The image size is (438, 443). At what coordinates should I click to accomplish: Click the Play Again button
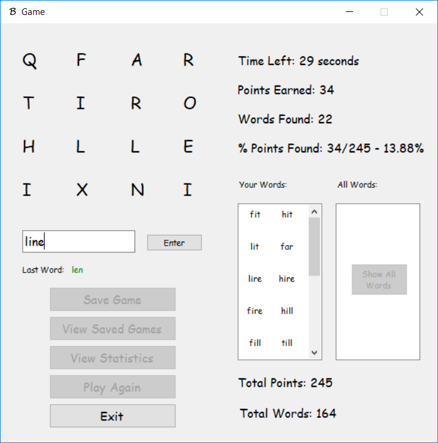(x=112, y=387)
